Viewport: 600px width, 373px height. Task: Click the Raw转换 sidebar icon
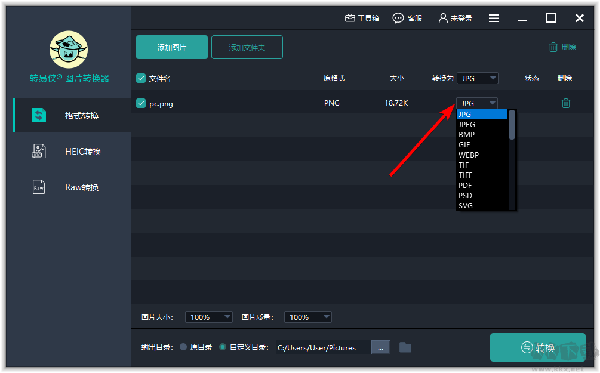(39, 187)
